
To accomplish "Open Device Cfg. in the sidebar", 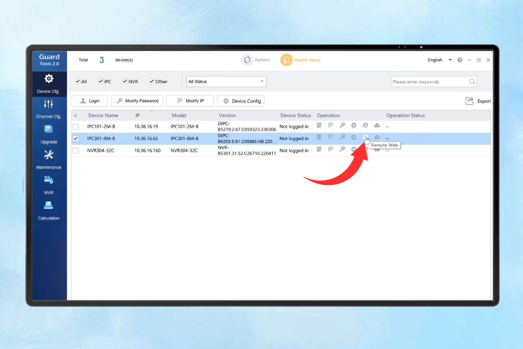I will coord(49,84).
